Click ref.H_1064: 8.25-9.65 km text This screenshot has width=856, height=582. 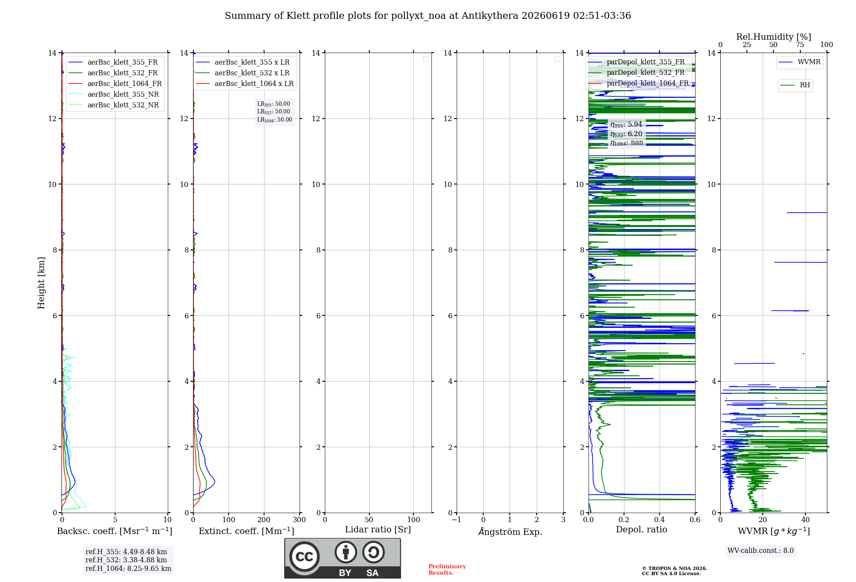click(128, 569)
